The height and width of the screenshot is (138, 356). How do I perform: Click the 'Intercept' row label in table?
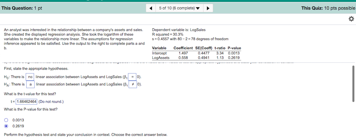click(159, 53)
